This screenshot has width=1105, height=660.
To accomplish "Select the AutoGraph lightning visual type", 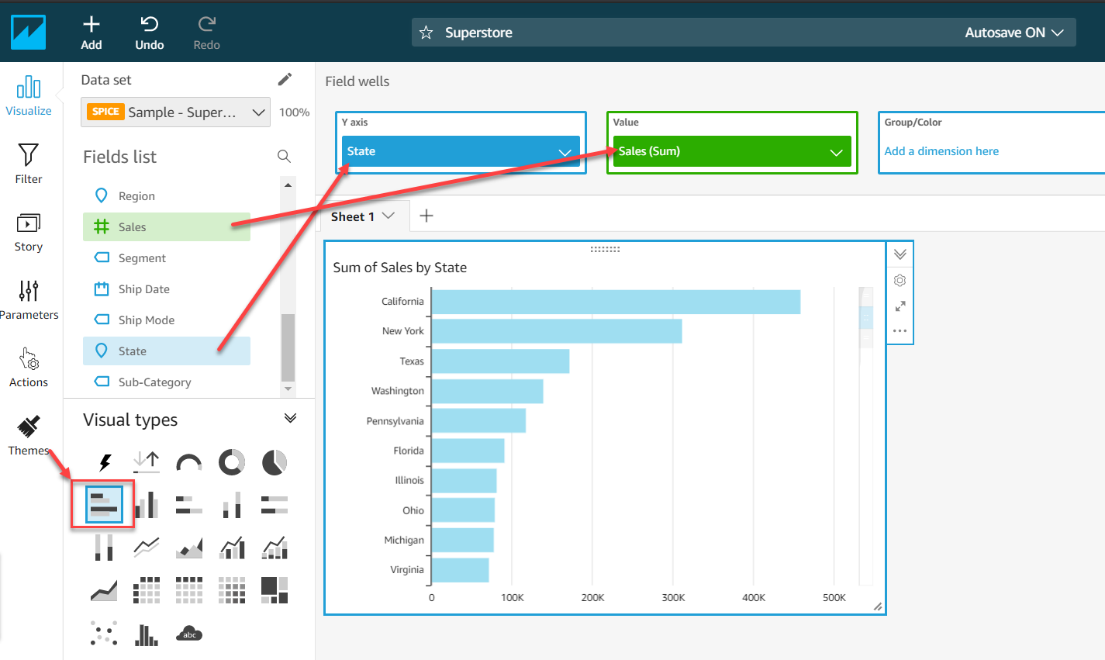I will click(103, 461).
